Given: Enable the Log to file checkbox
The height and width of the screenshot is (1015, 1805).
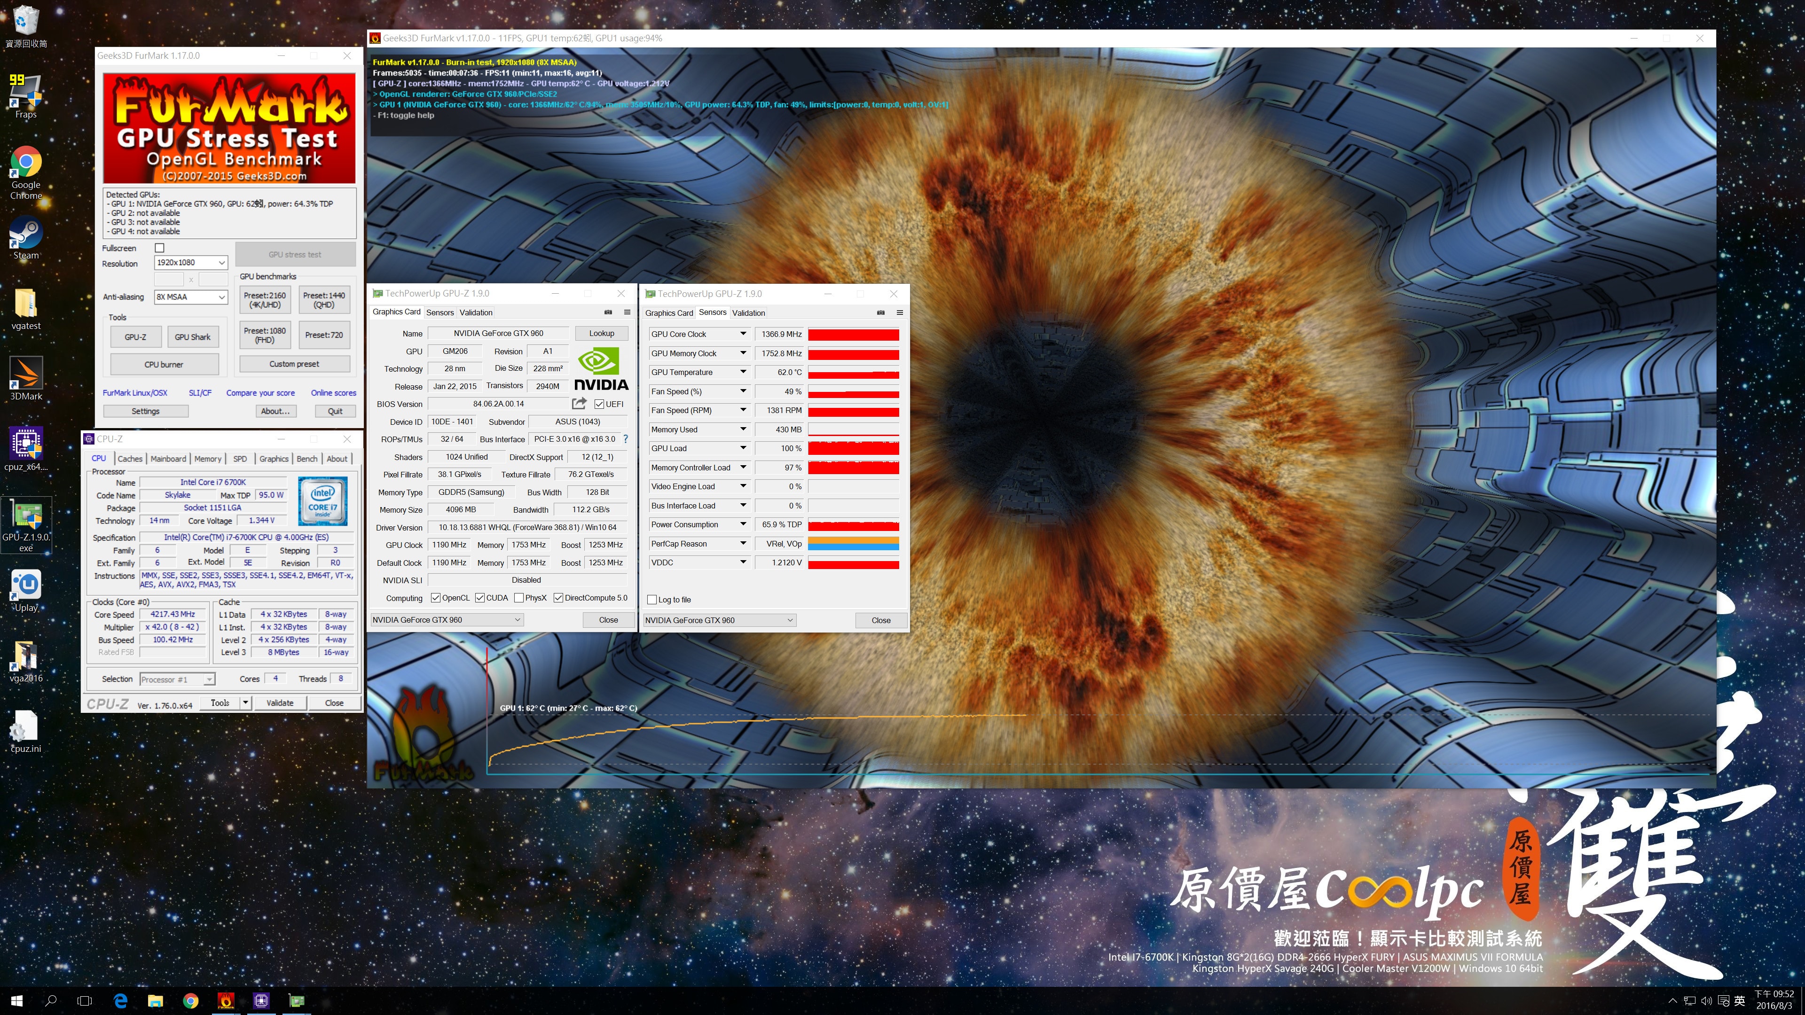Looking at the screenshot, I should click(x=652, y=600).
